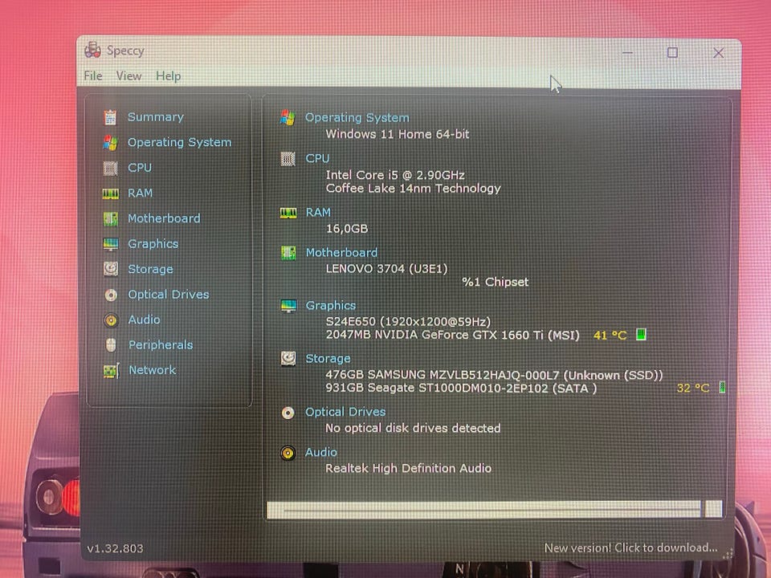Click the Optical Drives icon in summary pane
This screenshot has height=578, width=771.
coord(288,413)
